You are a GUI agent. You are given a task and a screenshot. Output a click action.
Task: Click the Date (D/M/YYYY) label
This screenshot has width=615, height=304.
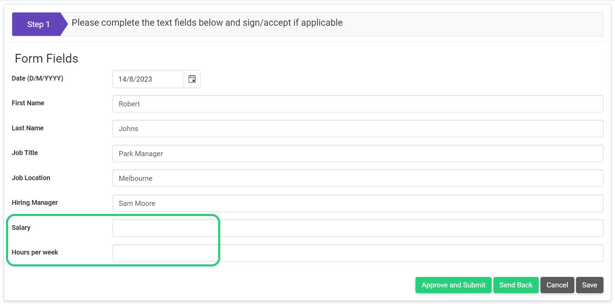pyautogui.click(x=38, y=78)
